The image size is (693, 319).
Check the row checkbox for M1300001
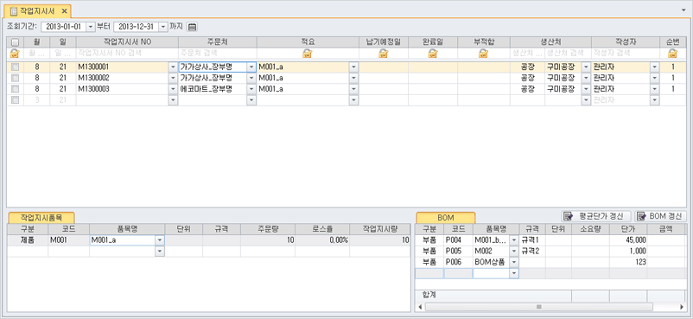[15, 67]
